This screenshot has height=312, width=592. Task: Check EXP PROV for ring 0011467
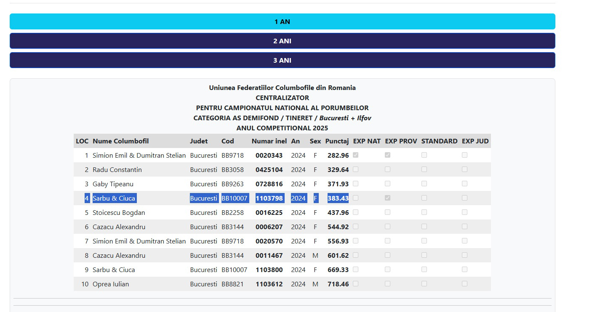[387, 255]
